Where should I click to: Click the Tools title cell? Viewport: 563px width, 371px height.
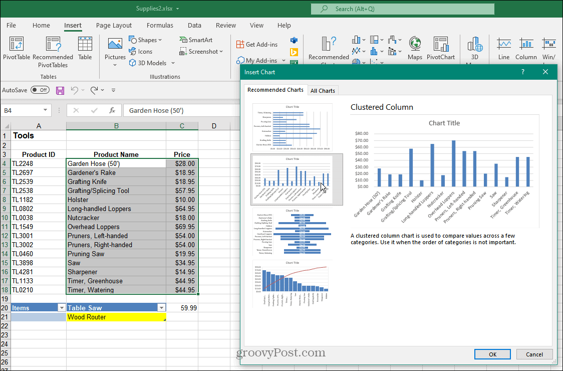click(39, 135)
